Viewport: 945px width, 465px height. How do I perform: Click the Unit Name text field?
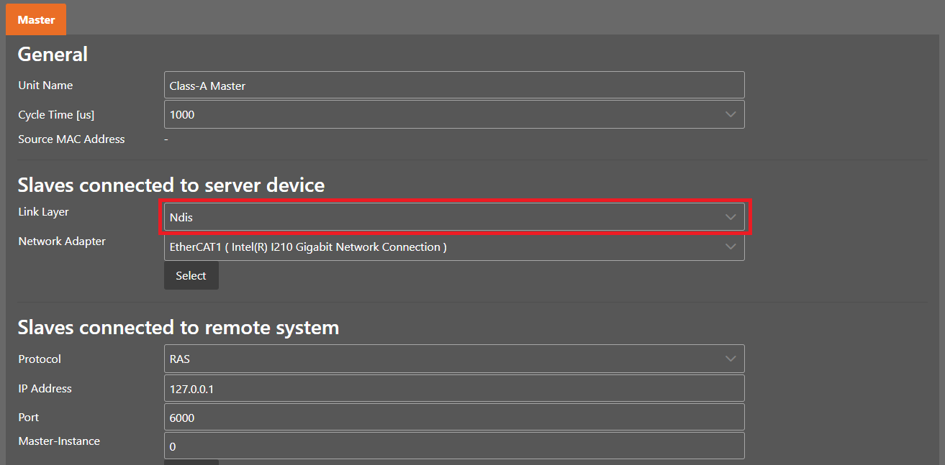click(453, 86)
